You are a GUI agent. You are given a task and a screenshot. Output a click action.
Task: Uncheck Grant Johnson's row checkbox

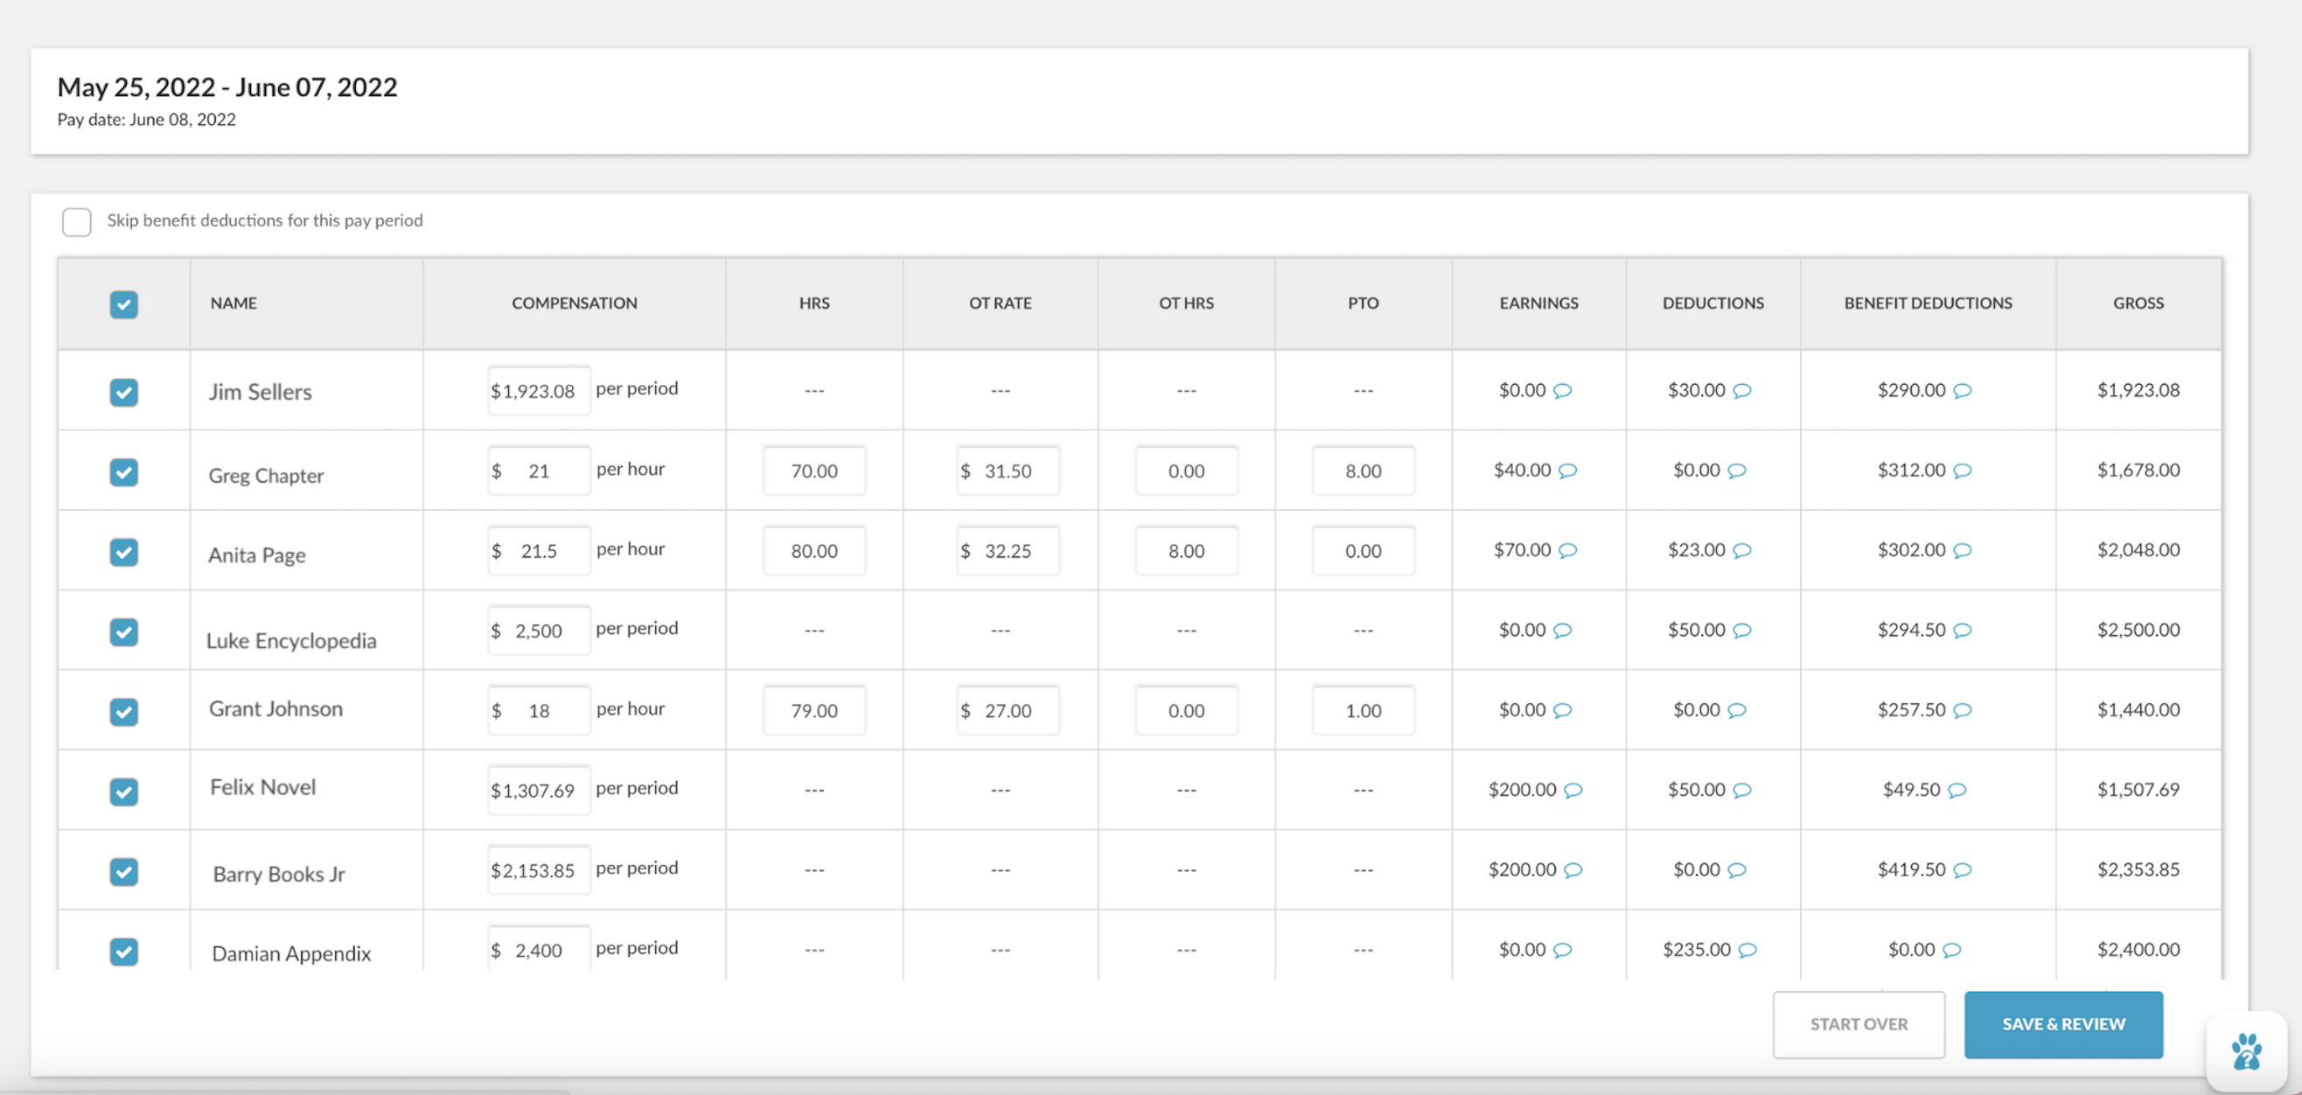click(124, 712)
